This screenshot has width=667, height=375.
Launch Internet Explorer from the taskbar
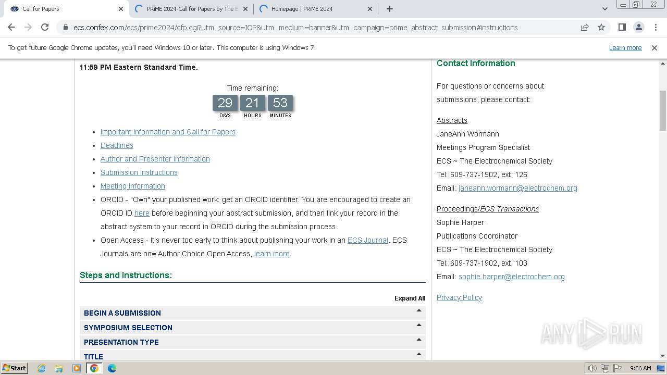pos(42,368)
